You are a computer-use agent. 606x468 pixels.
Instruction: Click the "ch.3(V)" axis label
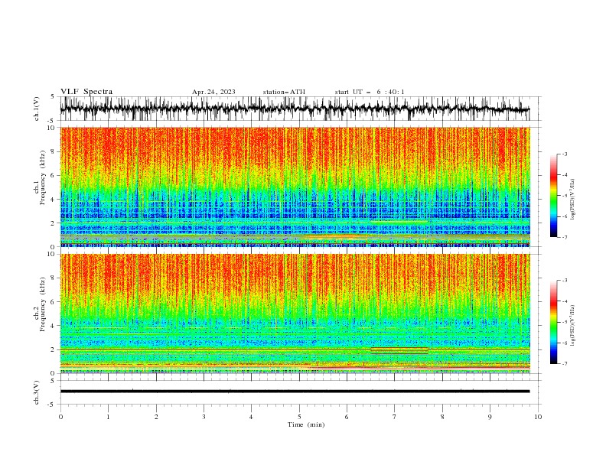coord(37,392)
